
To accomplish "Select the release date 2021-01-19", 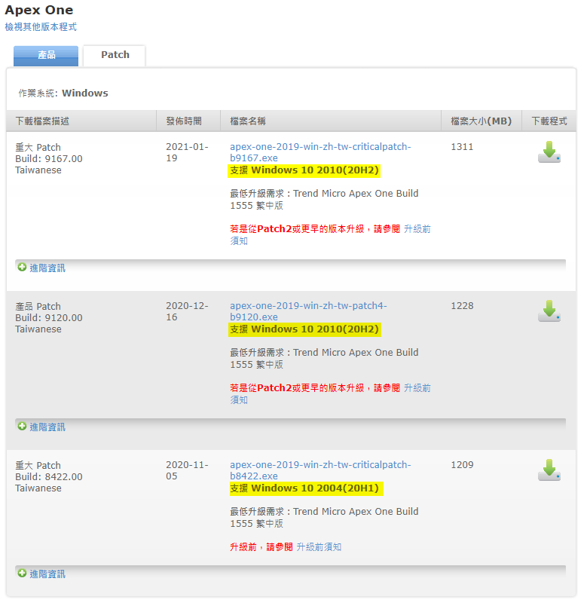I will pyautogui.click(x=187, y=152).
